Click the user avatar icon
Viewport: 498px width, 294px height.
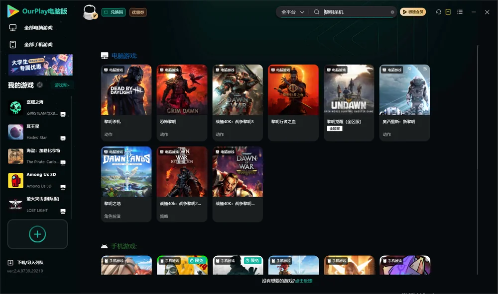(90, 12)
